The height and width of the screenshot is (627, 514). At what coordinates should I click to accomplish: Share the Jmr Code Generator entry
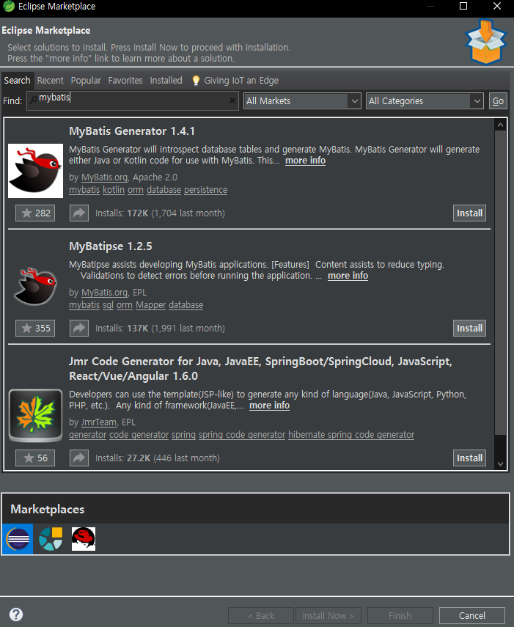pyautogui.click(x=79, y=458)
